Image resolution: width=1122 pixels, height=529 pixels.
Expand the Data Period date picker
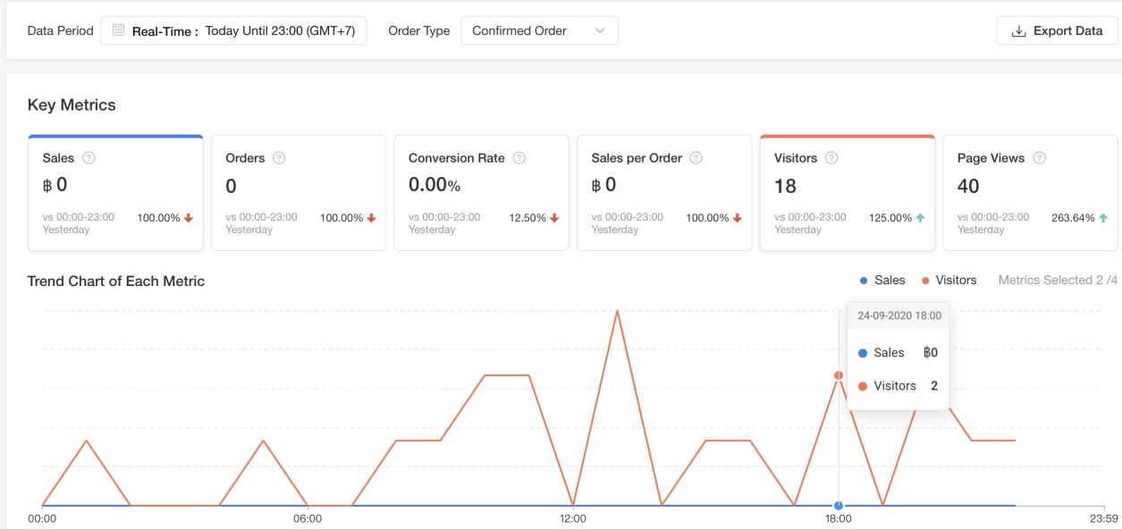click(233, 30)
